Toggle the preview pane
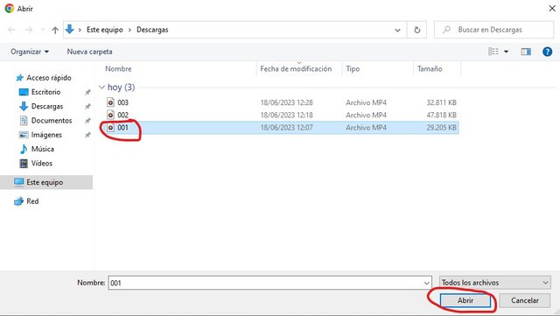The width and height of the screenshot is (560, 316). click(x=526, y=52)
